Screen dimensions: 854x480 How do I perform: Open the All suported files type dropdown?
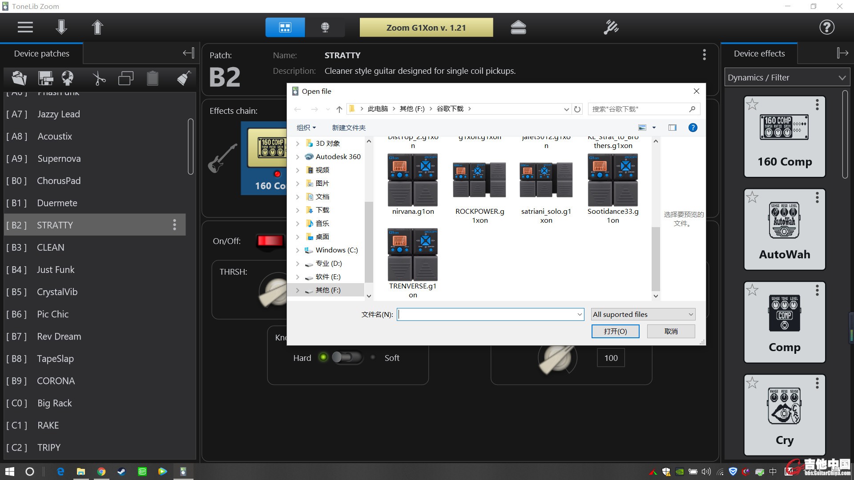click(643, 314)
